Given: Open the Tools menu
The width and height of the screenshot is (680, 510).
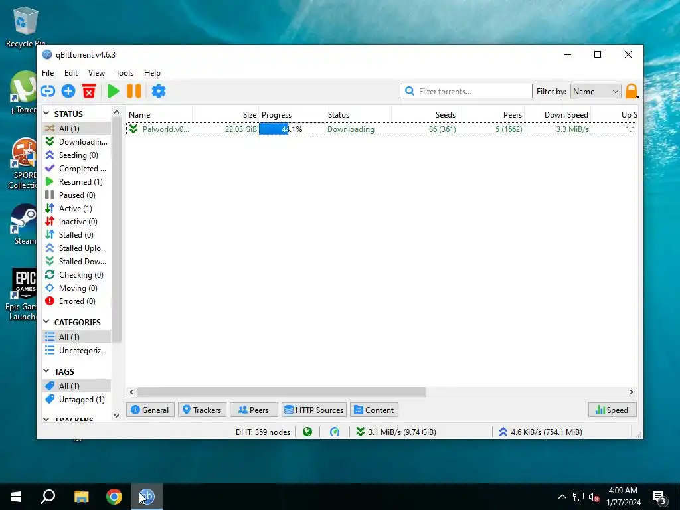Looking at the screenshot, I should pos(124,73).
